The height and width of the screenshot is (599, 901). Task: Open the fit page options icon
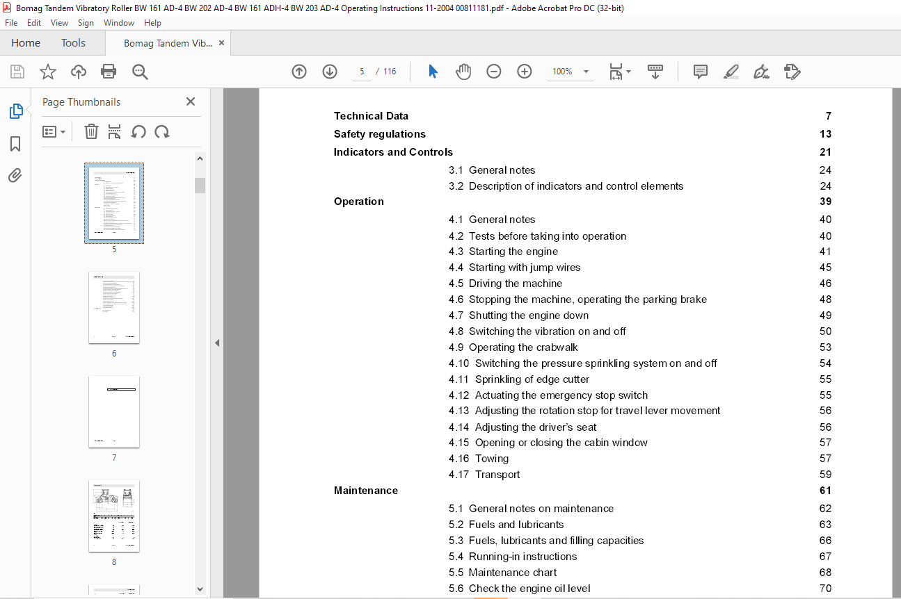click(x=619, y=72)
